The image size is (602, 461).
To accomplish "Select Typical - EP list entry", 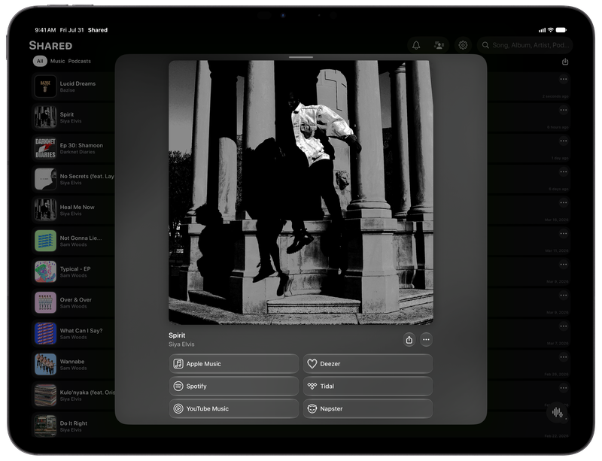I will click(x=74, y=271).
